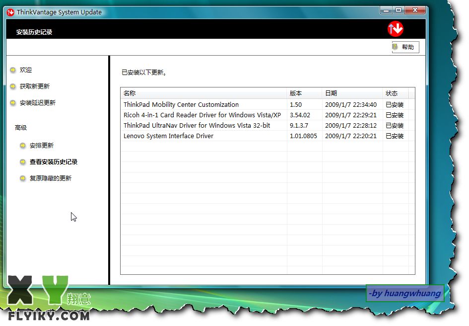Open 安装延迟更新 section
469x326 pixels.
38,103
